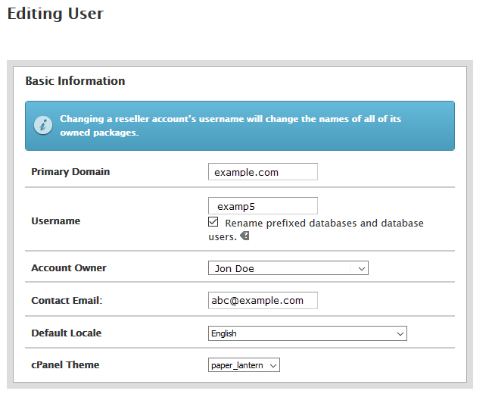
Task: Click the Contact Email input box
Action: 263,301
